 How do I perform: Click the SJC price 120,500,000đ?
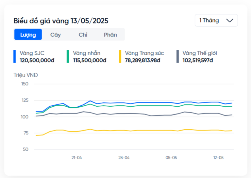tap(37, 60)
